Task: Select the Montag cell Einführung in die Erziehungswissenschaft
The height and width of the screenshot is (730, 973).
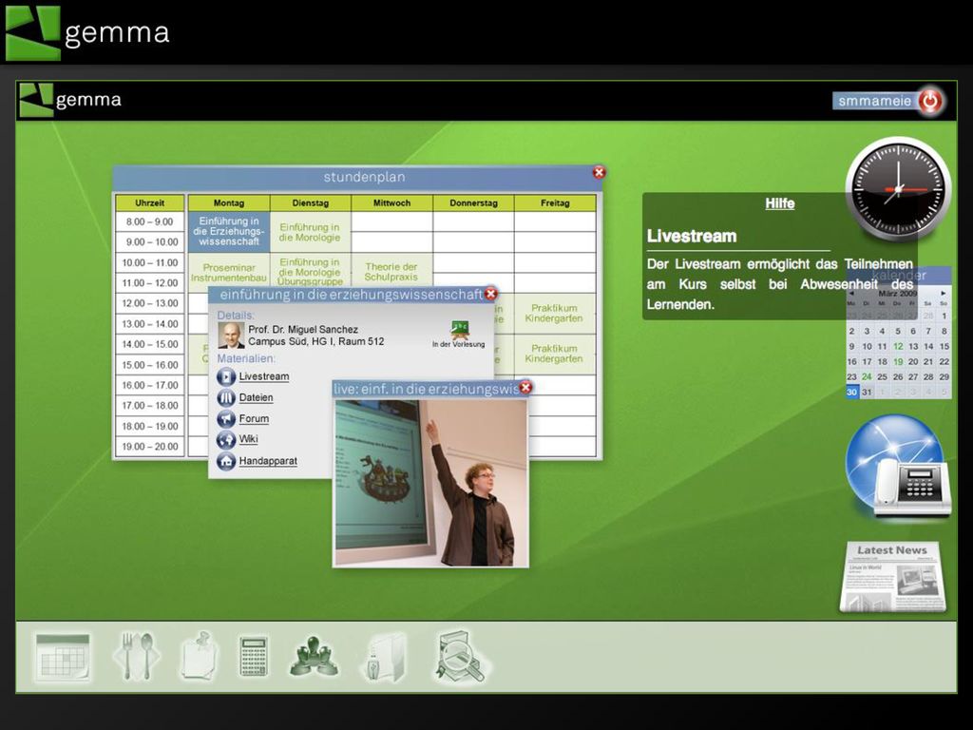Action: pos(229,232)
